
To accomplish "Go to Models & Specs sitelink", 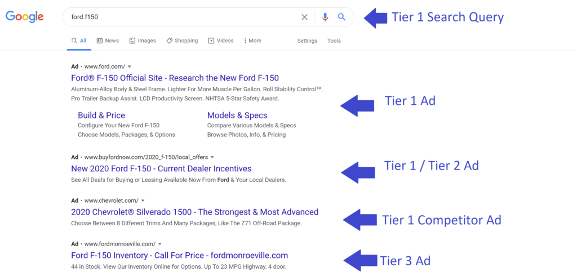I will click(x=237, y=115).
